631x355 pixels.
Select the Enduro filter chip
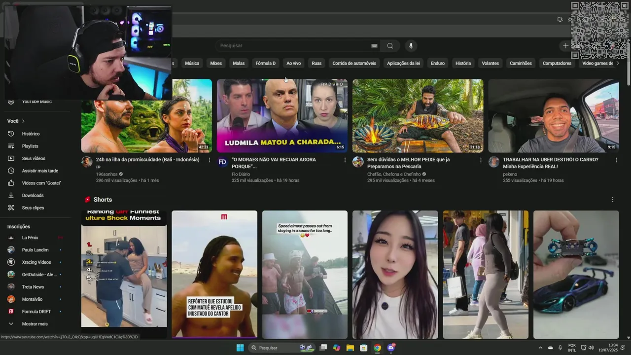438,63
